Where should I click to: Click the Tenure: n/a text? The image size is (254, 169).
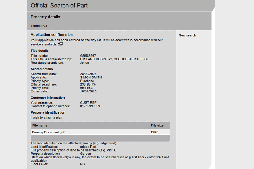pyautogui.click(x=39, y=26)
